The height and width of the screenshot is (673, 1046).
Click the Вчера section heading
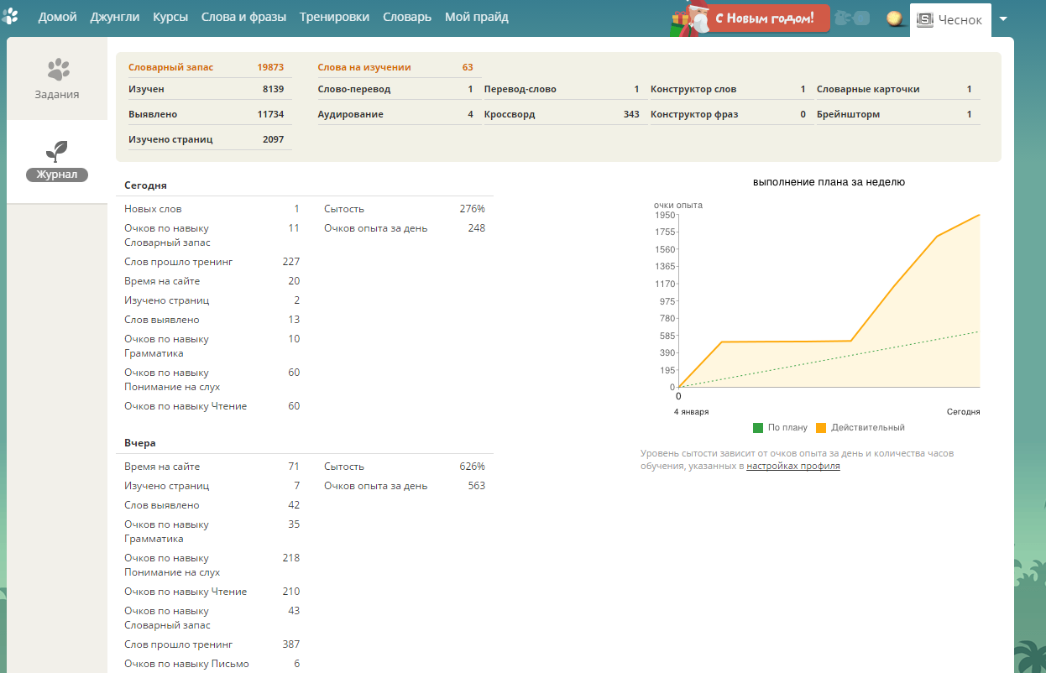coord(140,442)
